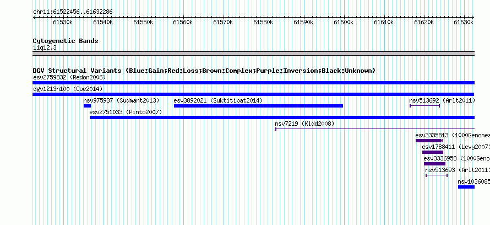This screenshot has height=225, width=490.
Task: Click the esv2759832 (Redon2006) blue gain bar
Action: click(253, 83)
